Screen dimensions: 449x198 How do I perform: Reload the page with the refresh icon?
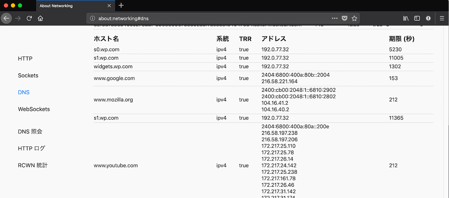(x=29, y=18)
